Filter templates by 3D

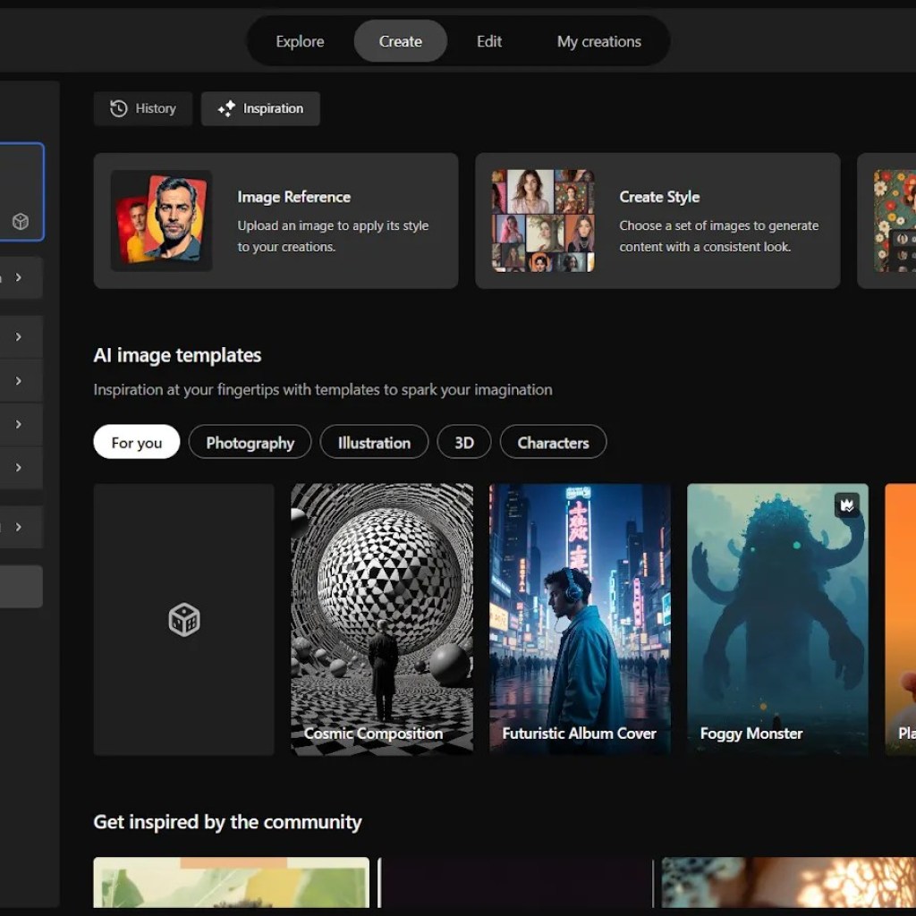464,442
